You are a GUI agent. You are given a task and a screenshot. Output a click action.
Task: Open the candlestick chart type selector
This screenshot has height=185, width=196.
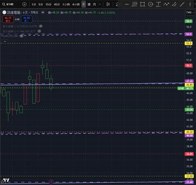(x=108, y=5)
